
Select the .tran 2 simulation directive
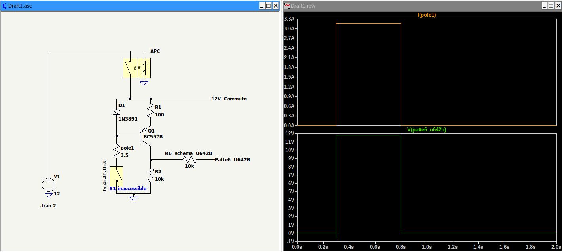[x=48, y=206]
